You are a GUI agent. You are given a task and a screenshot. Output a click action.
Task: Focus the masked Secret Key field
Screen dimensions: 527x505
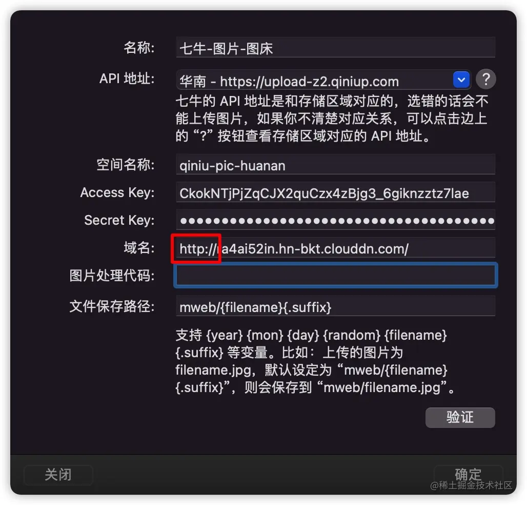[335, 220]
